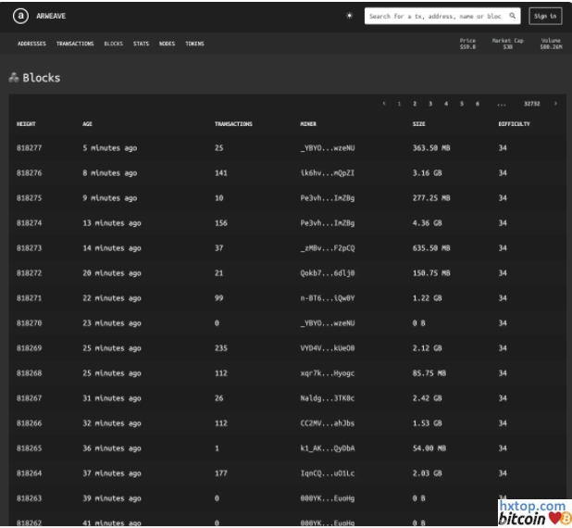Click the search magnifier icon
The width and height of the screenshot is (572, 528).
click(x=512, y=16)
